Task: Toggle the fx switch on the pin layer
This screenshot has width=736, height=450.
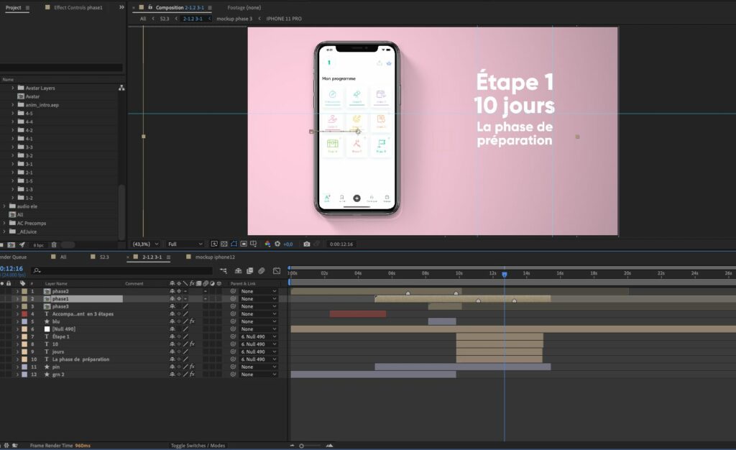Action: click(x=192, y=367)
